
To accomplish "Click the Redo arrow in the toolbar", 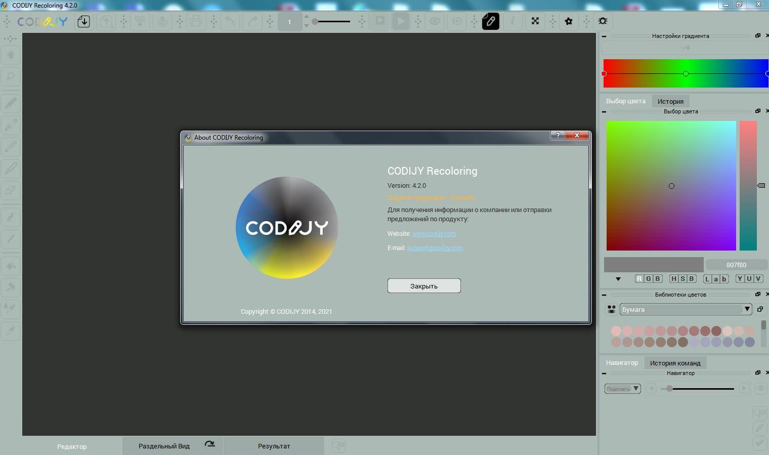I will pyautogui.click(x=251, y=21).
